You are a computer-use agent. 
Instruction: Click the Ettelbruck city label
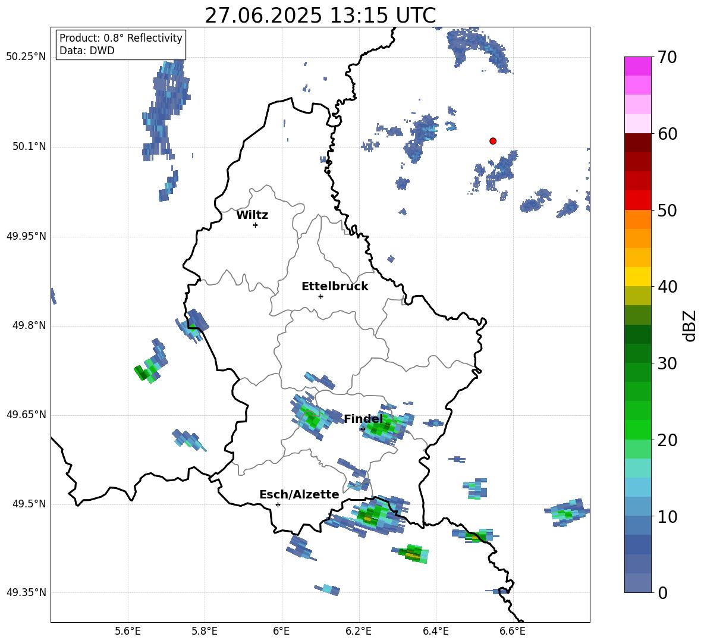point(335,287)
